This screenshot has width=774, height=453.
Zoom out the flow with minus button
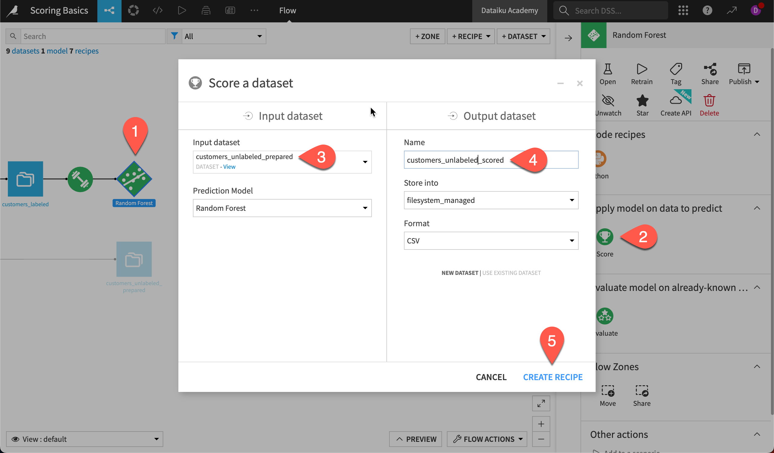(x=541, y=439)
